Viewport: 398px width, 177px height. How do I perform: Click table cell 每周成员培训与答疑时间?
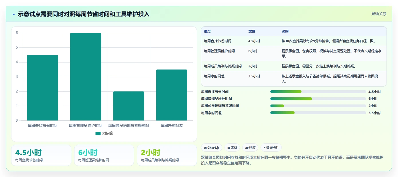223,66
